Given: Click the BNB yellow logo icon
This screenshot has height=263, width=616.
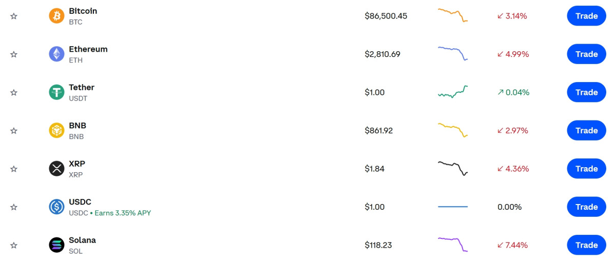Looking at the screenshot, I should 56,130.
